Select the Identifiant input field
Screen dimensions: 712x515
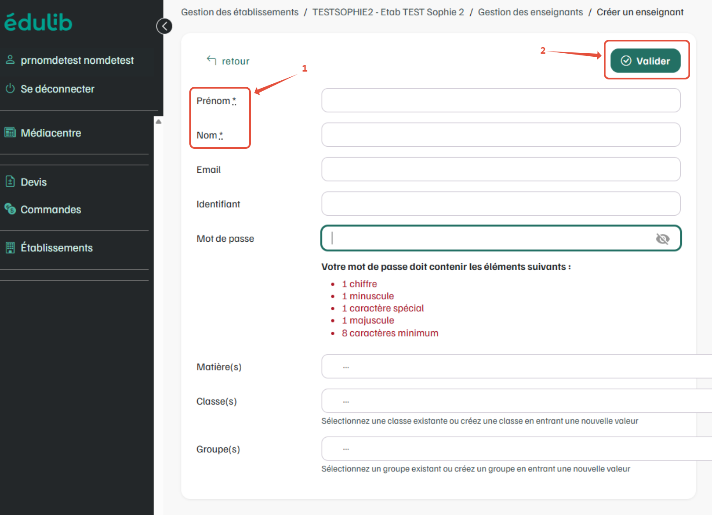coord(501,204)
